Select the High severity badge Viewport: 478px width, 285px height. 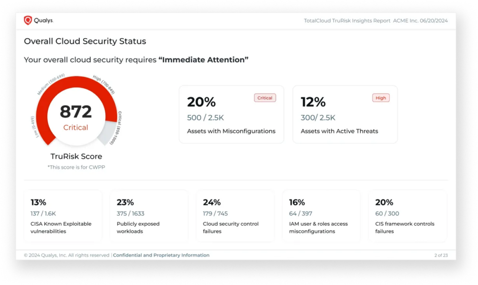tap(381, 98)
